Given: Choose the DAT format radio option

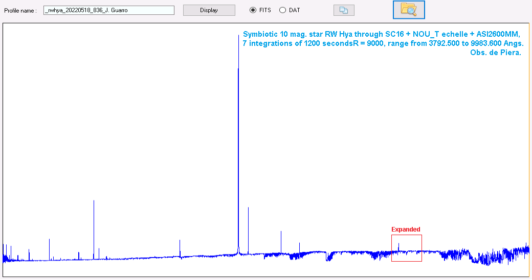Looking at the screenshot, I should coord(282,10).
